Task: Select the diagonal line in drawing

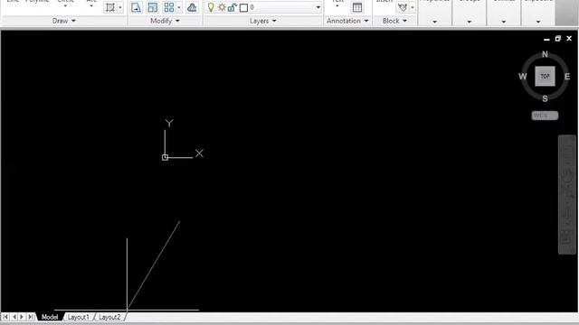Action: (153, 265)
